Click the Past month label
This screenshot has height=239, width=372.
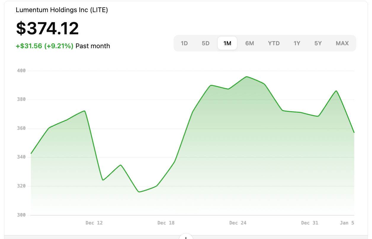93,46
